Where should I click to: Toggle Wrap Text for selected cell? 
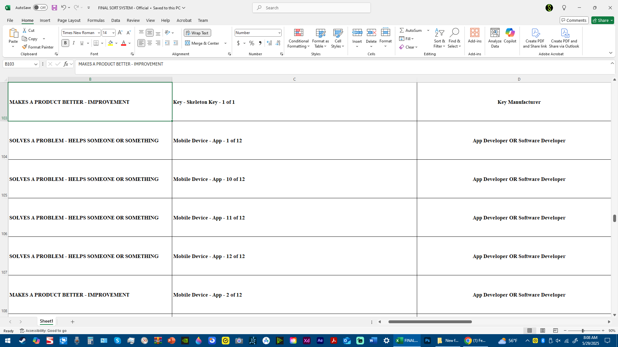pyautogui.click(x=197, y=33)
